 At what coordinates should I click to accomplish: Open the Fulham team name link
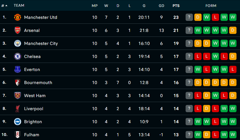(31, 134)
